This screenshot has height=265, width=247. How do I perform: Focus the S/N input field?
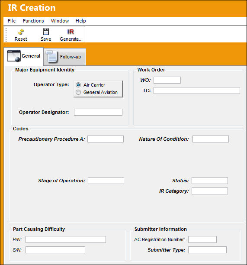click(x=55, y=250)
